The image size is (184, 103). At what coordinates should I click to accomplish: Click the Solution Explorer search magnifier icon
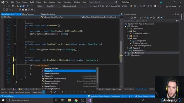(x=177, y=21)
